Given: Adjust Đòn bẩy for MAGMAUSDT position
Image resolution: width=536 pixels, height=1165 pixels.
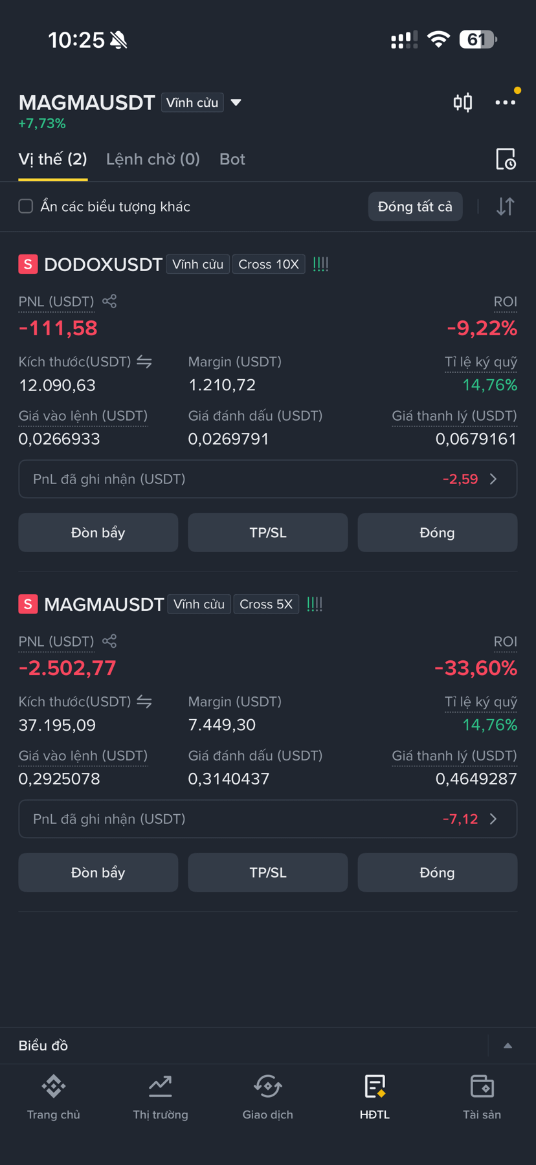Looking at the screenshot, I should pyautogui.click(x=98, y=872).
